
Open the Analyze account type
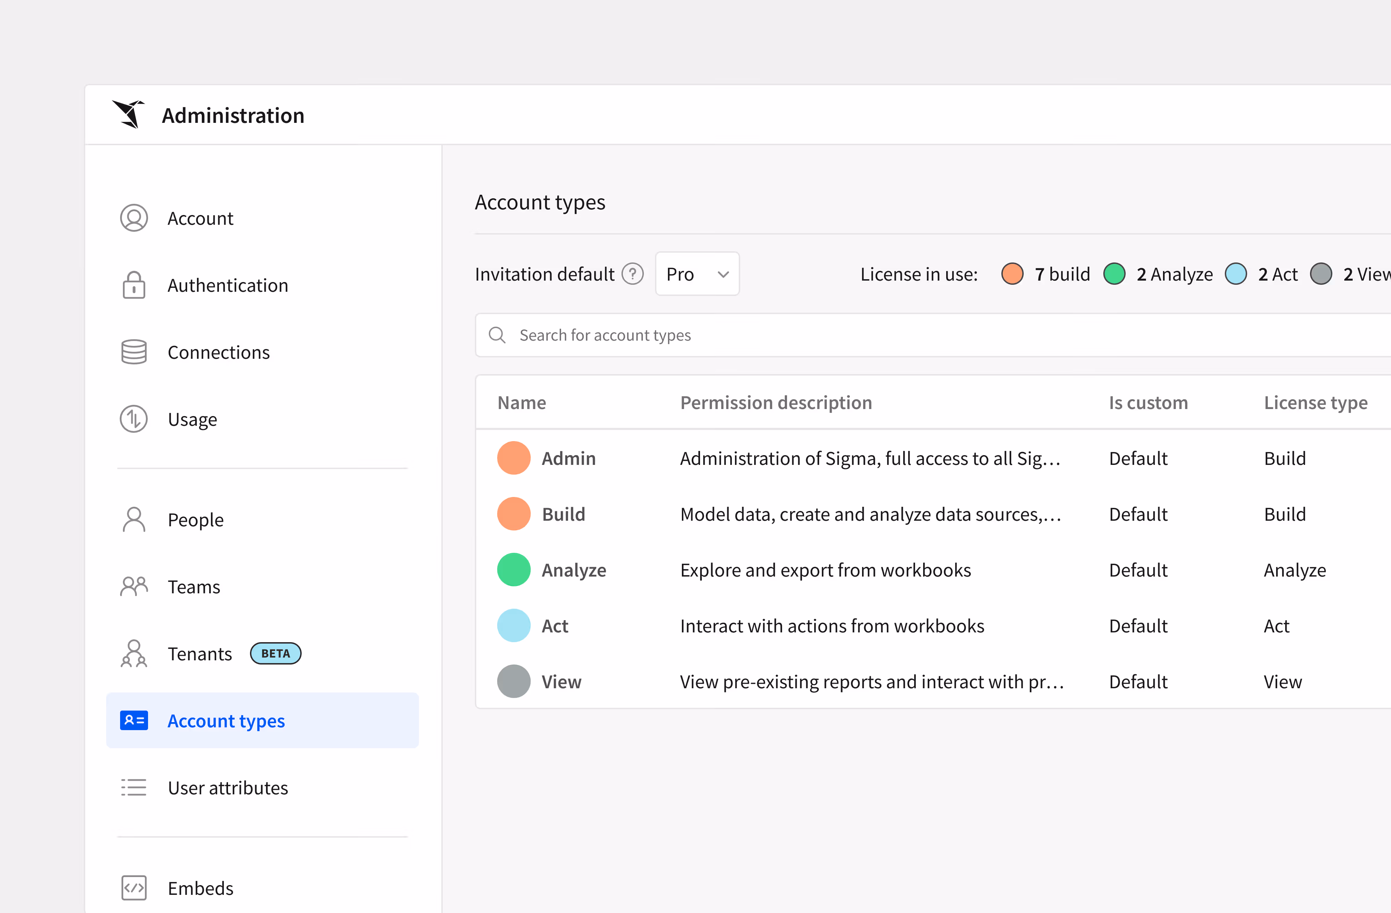click(x=574, y=570)
